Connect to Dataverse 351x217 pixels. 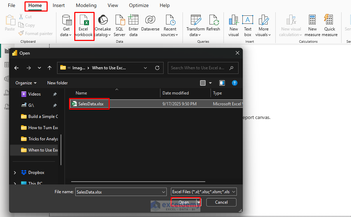click(x=150, y=23)
